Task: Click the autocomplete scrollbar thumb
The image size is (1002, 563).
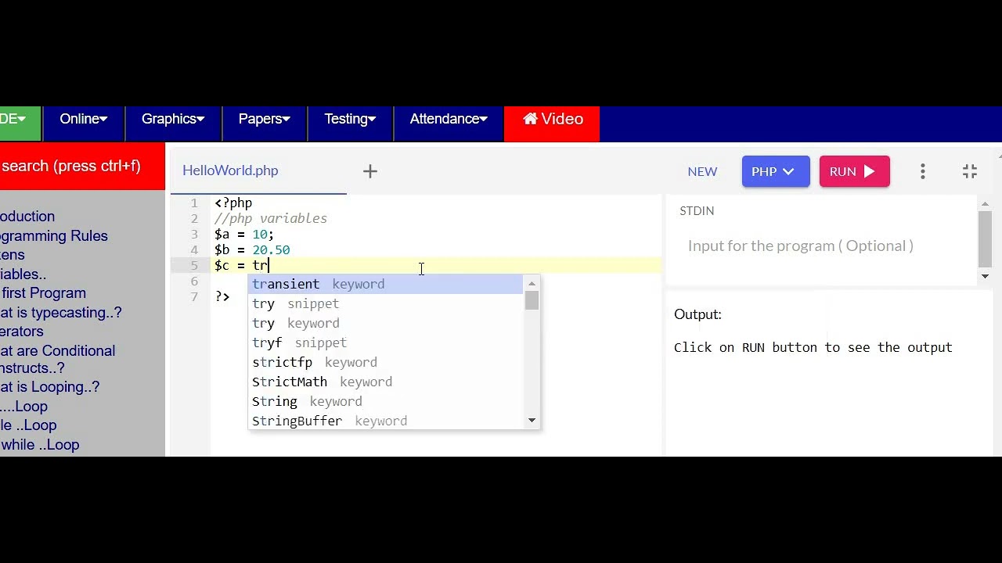Action: pyautogui.click(x=532, y=300)
